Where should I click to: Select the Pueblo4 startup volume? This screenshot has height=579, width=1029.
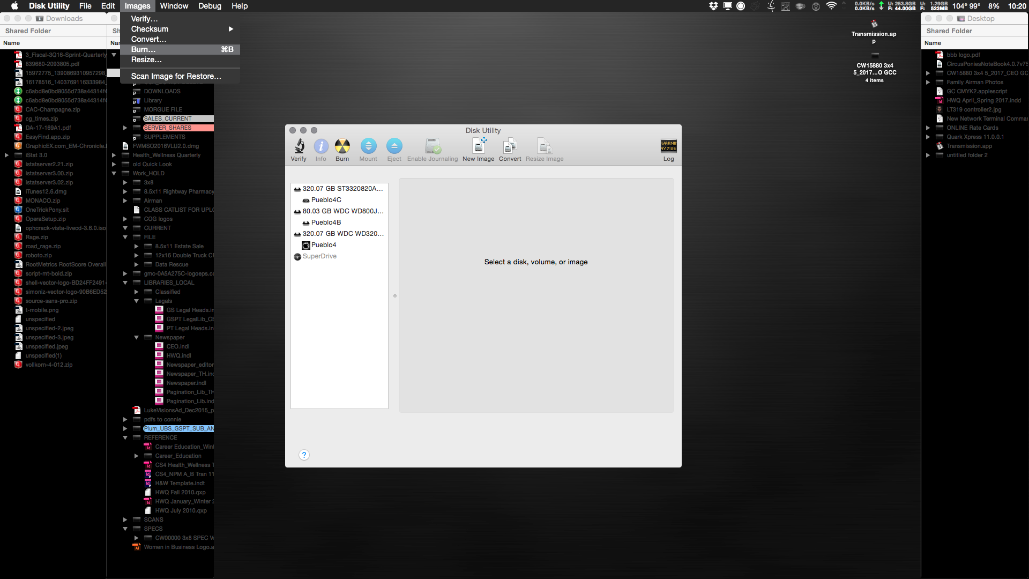[x=339, y=245]
